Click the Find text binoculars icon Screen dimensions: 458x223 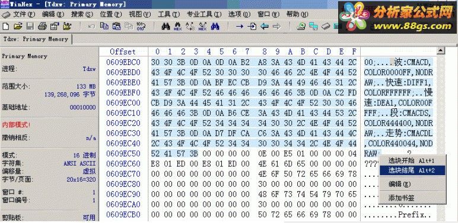[166, 27]
